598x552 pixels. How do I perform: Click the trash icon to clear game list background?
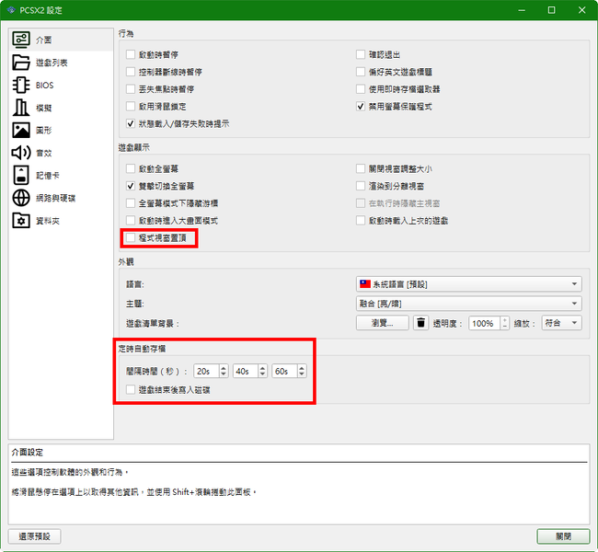420,323
